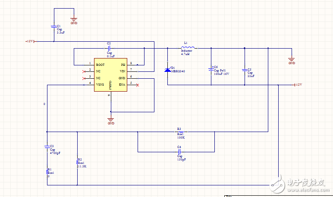Click the Cap Pol1 comment text

click(220, 71)
